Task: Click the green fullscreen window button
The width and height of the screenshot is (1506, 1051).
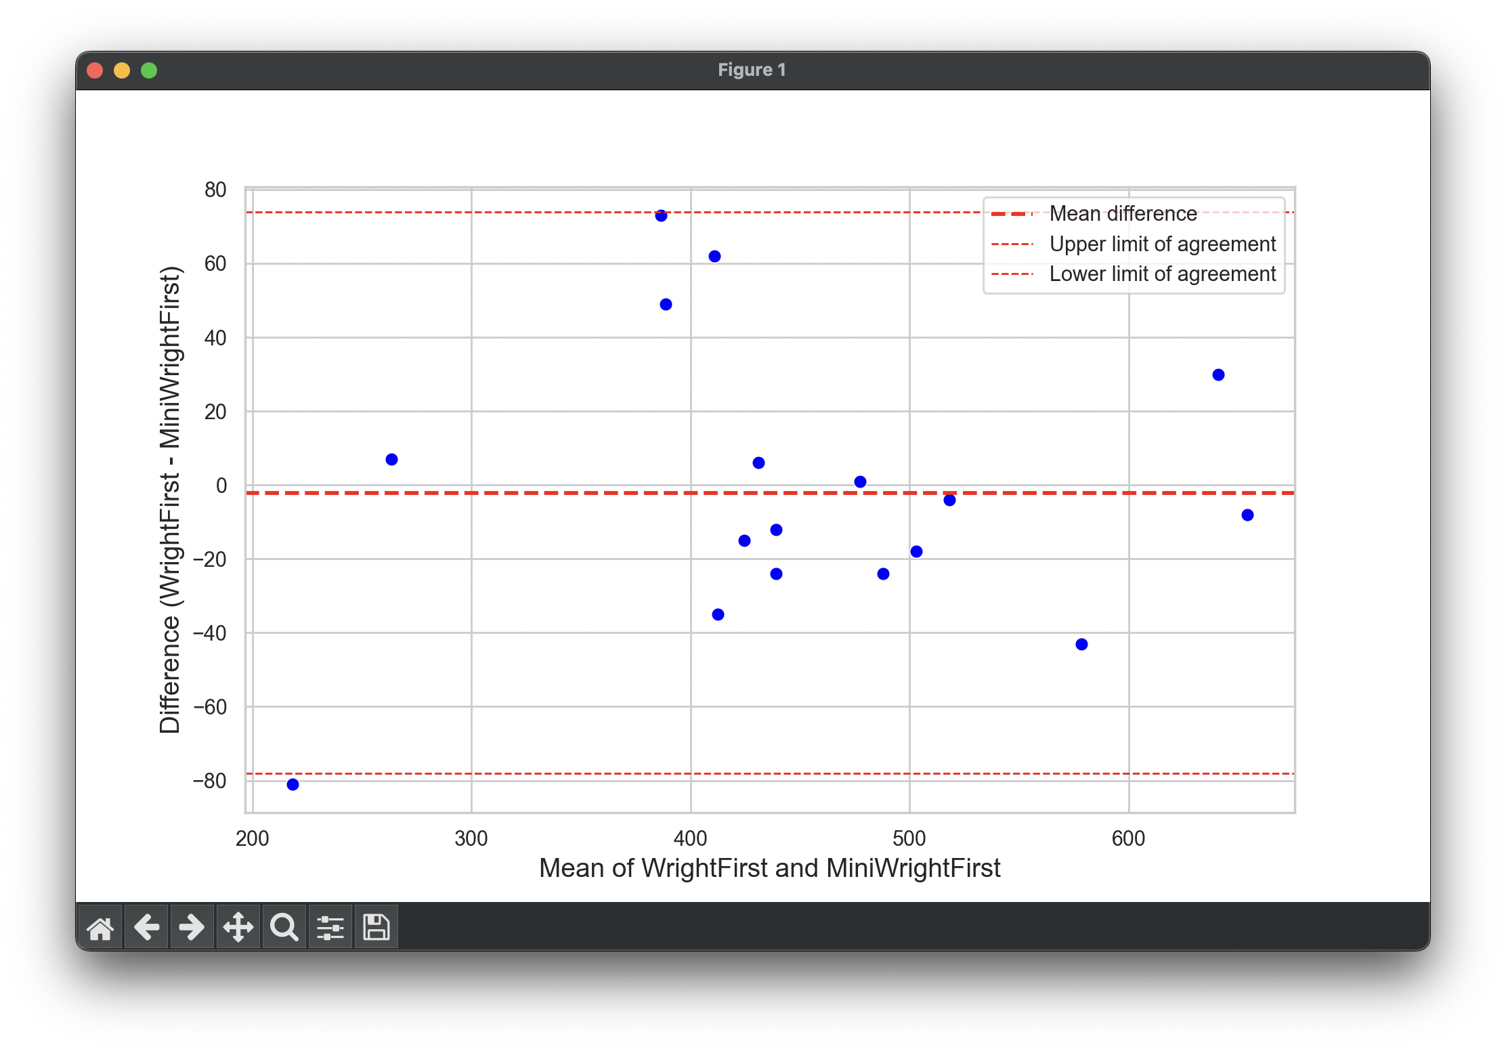Action: (149, 70)
